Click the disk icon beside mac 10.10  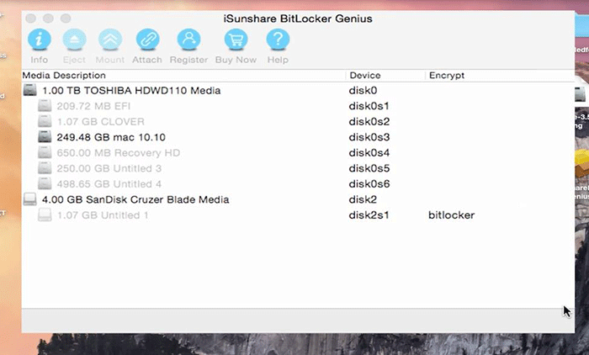point(45,137)
